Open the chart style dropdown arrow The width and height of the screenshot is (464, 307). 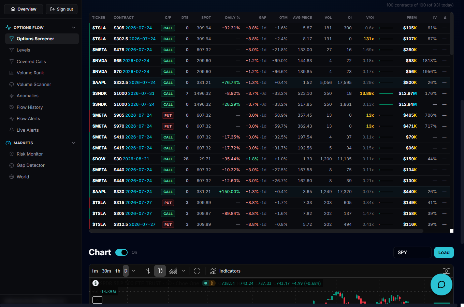pyautogui.click(x=184, y=271)
